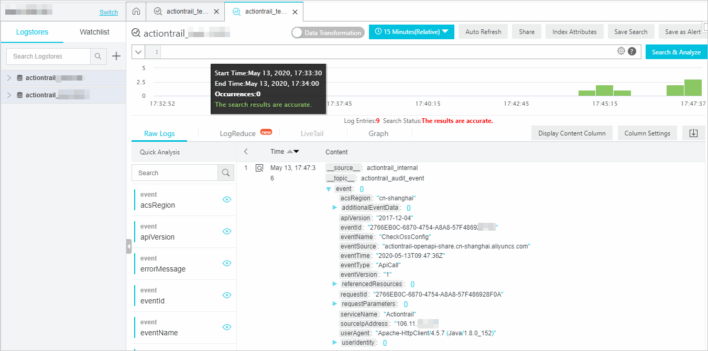Viewport: 708px width, 351px height.
Task: Open context view icon for log entry 1
Action: (x=259, y=168)
